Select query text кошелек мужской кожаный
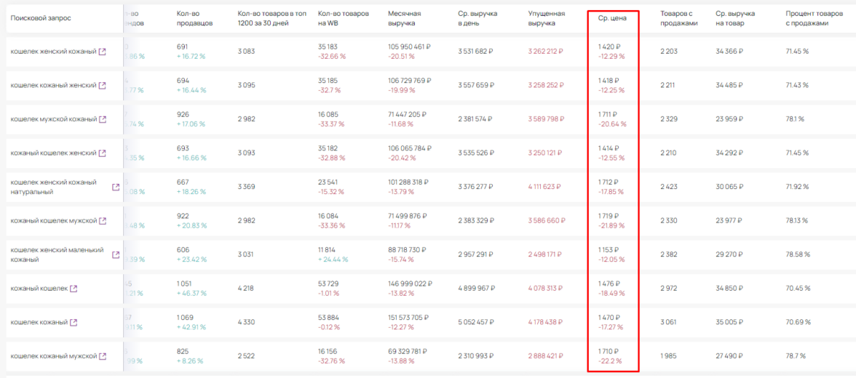This screenshot has height=378, width=856. click(x=54, y=119)
